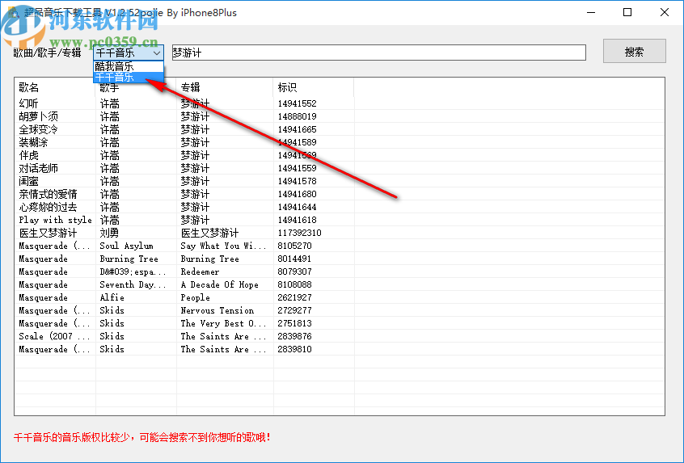Click identifier 14941618
The width and height of the screenshot is (684, 463).
tap(297, 220)
